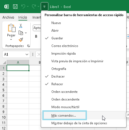The width and height of the screenshot is (129, 130).
Task: Click the Apto font name box
Action: (37, 28)
